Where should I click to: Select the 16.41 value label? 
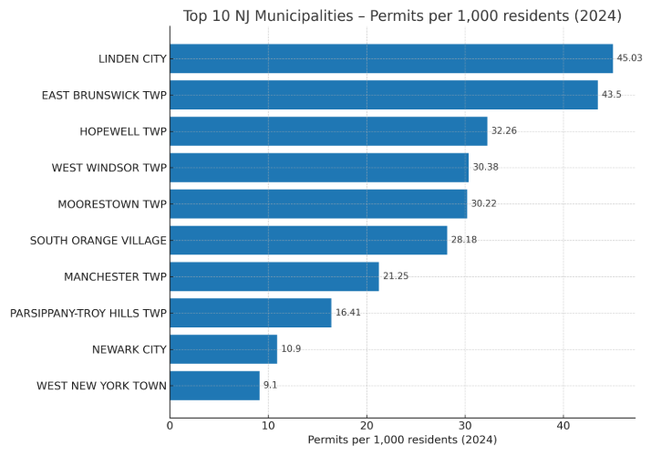[348, 313]
